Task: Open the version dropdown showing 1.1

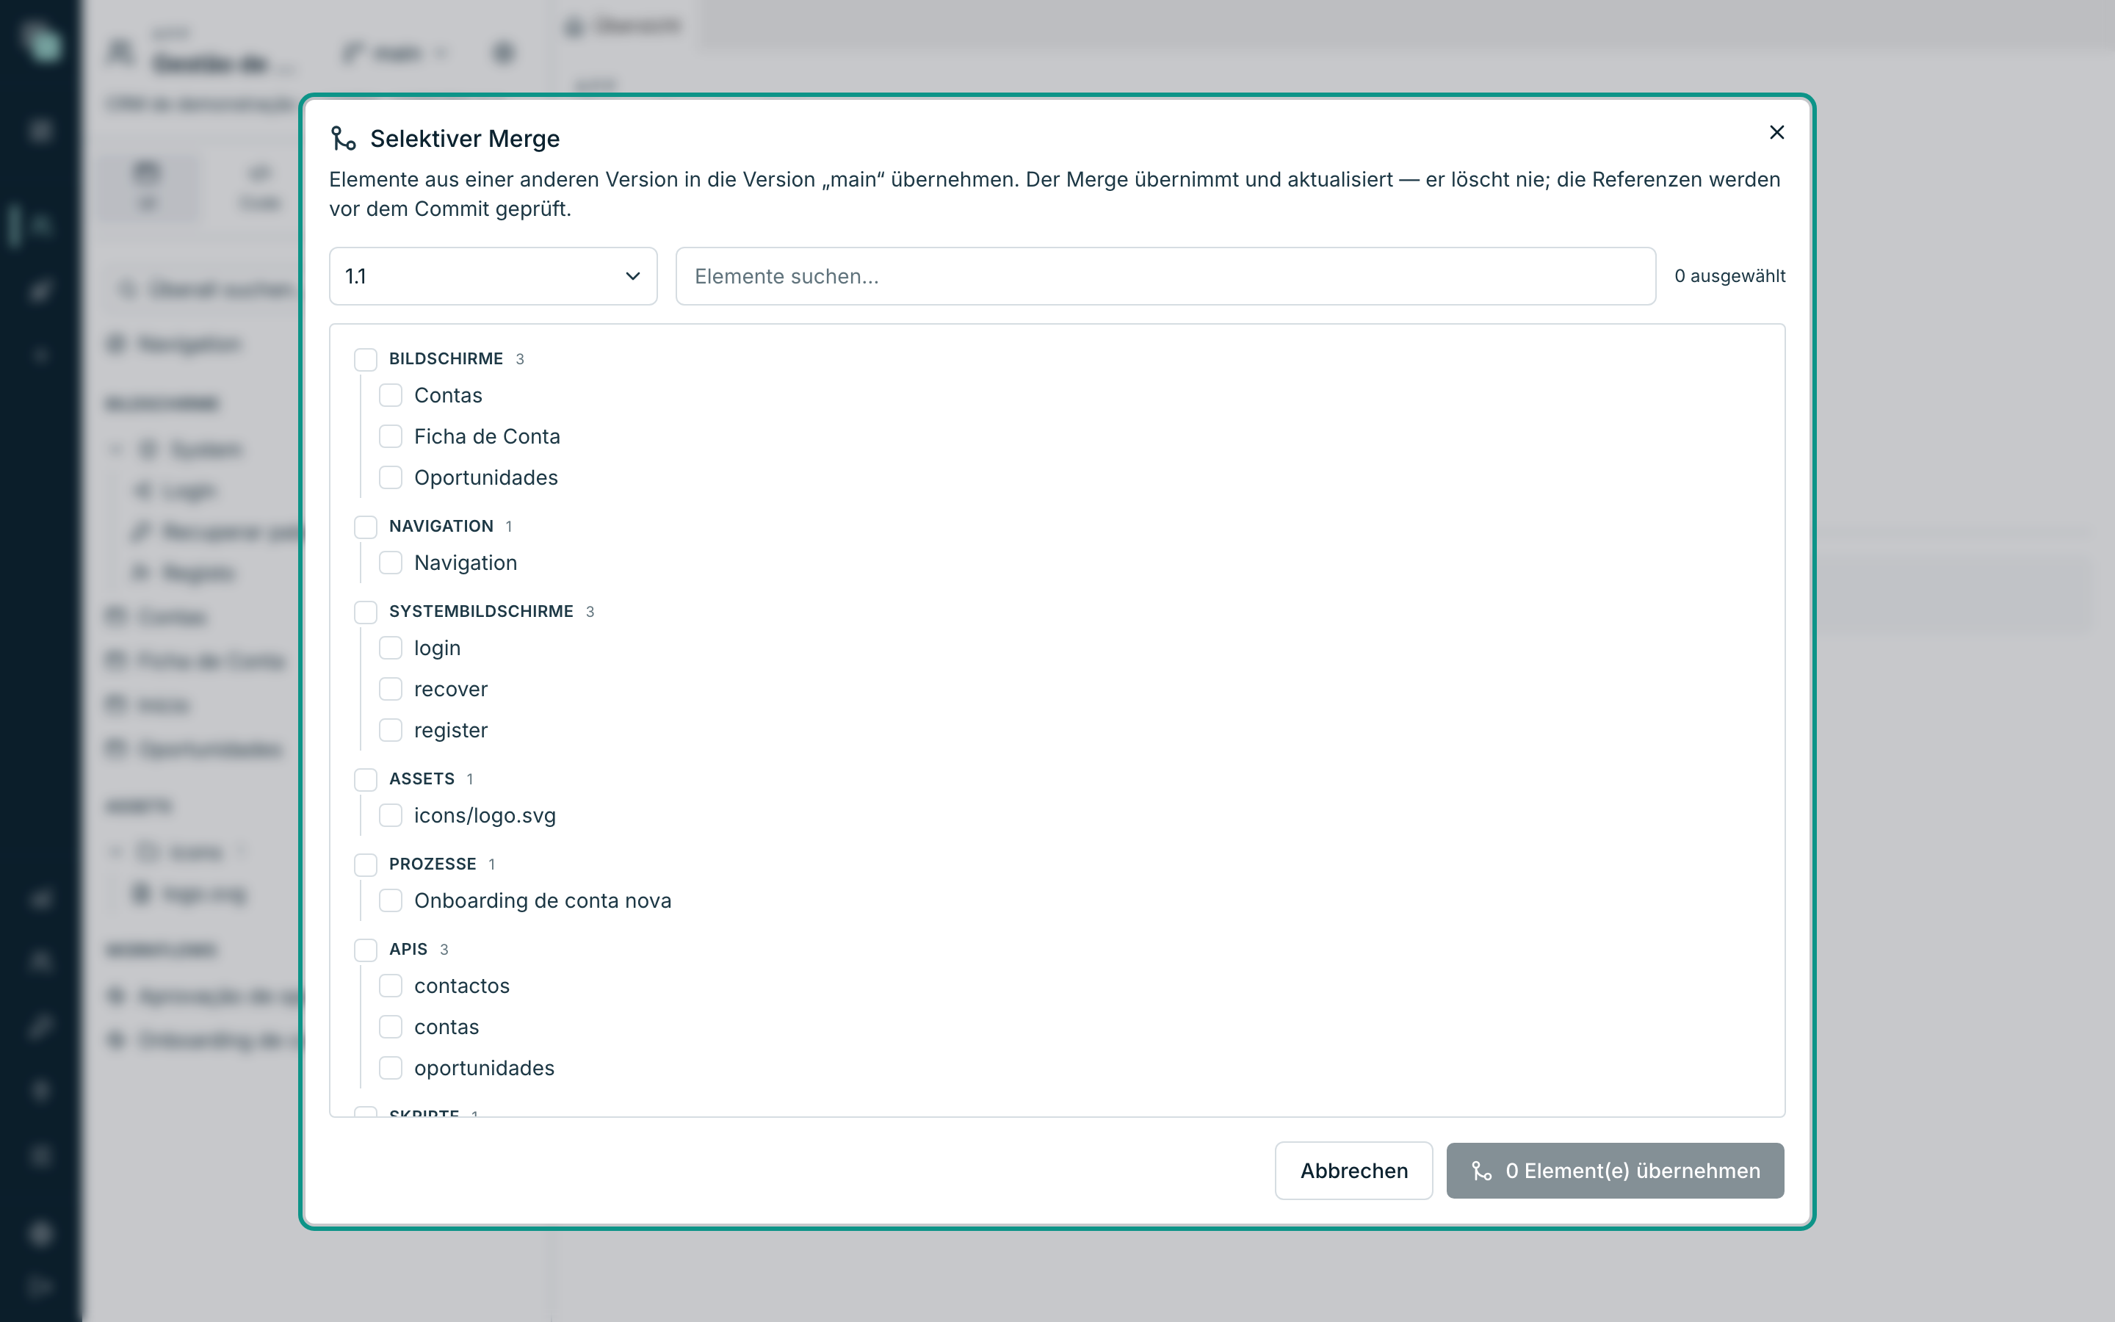Action: [x=493, y=276]
